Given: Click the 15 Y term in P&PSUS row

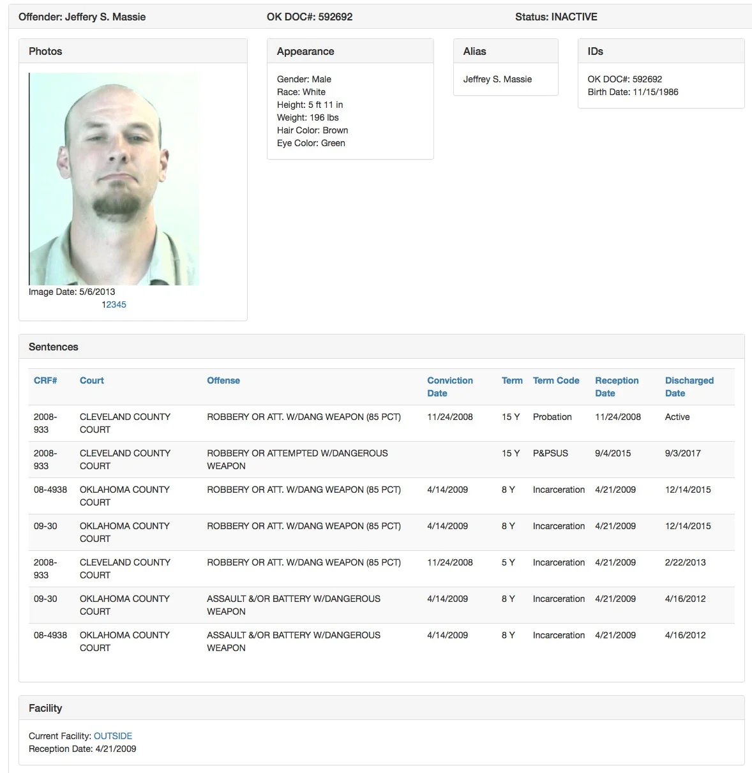Looking at the screenshot, I should [511, 453].
